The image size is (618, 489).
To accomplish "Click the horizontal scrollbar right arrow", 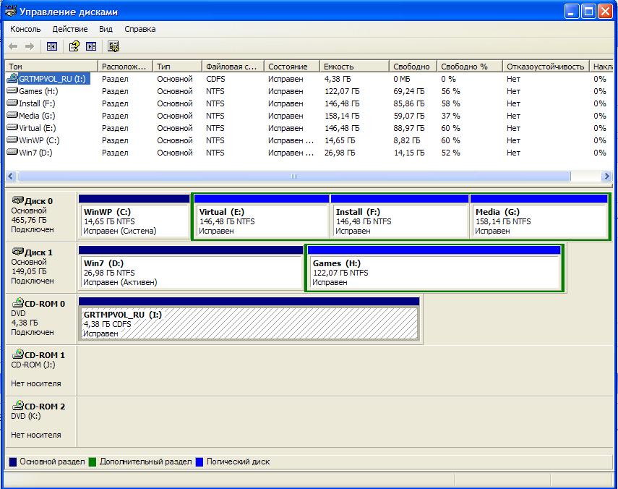I will pos(606,177).
